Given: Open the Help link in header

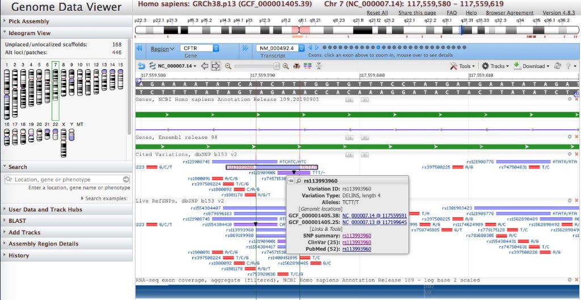Looking at the screenshot, I should (471, 12).
